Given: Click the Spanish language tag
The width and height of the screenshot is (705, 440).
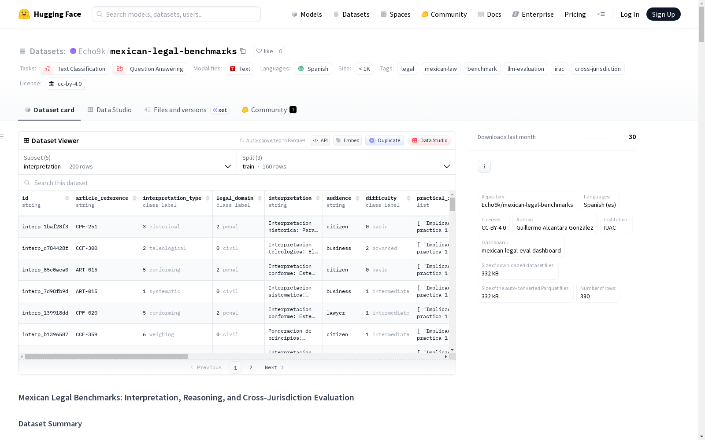Looking at the screenshot, I should click(313, 69).
